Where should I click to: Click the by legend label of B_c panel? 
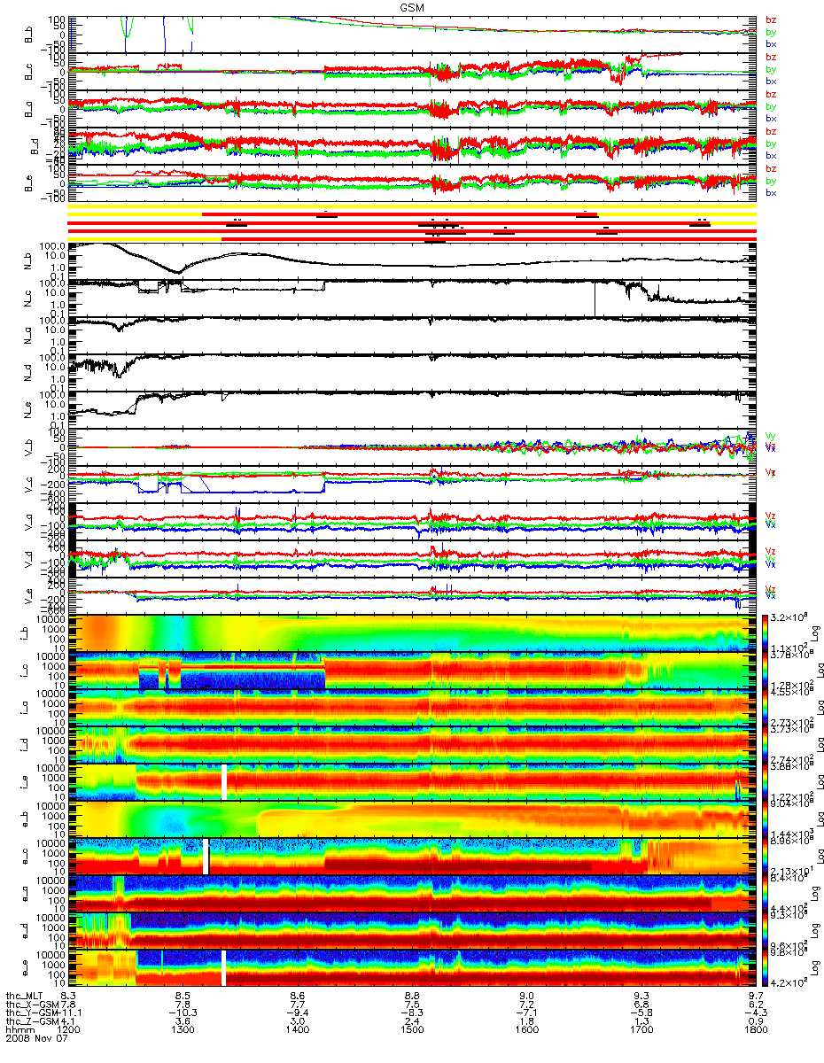770,69
